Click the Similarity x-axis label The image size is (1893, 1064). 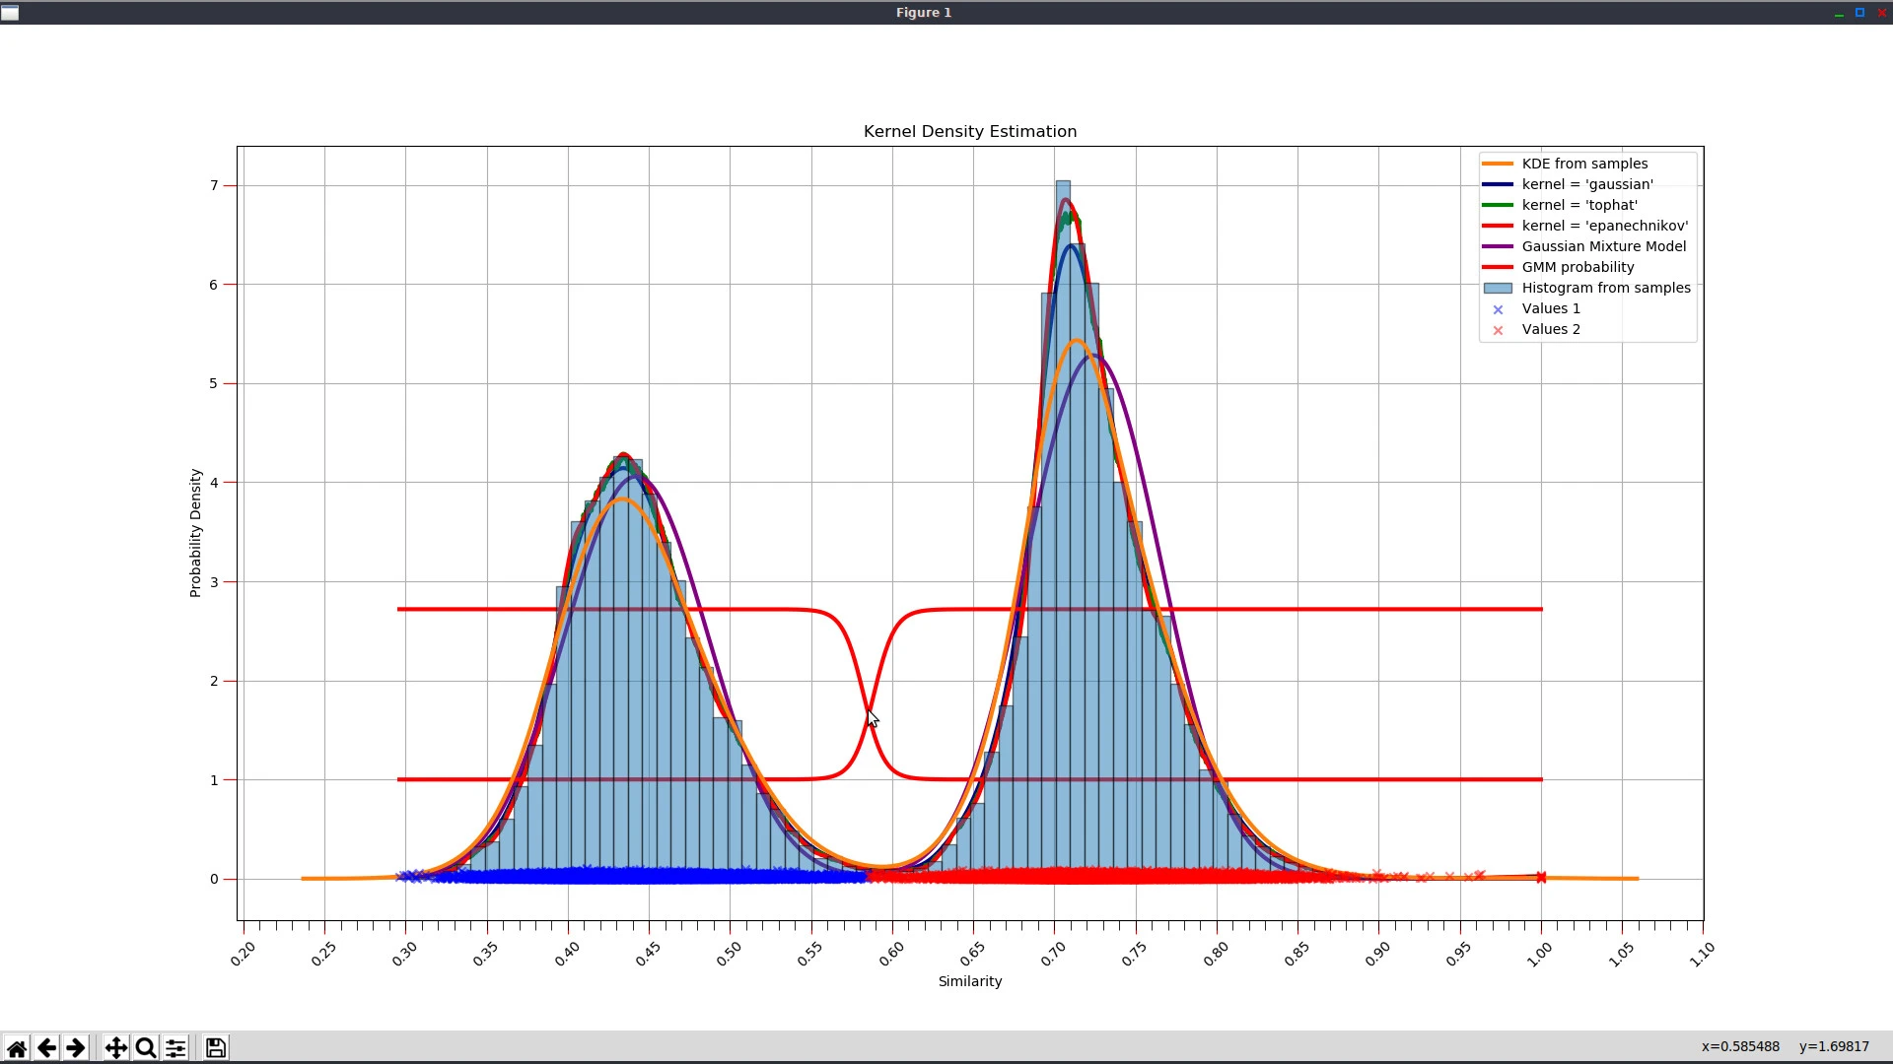click(969, 981)
